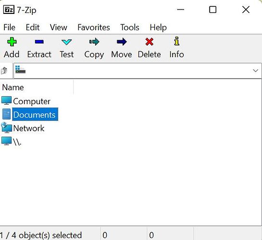Click the 7z logo in title bar
Image resolution: width=262 pixels, height=240 pixels.
[9, 10]
